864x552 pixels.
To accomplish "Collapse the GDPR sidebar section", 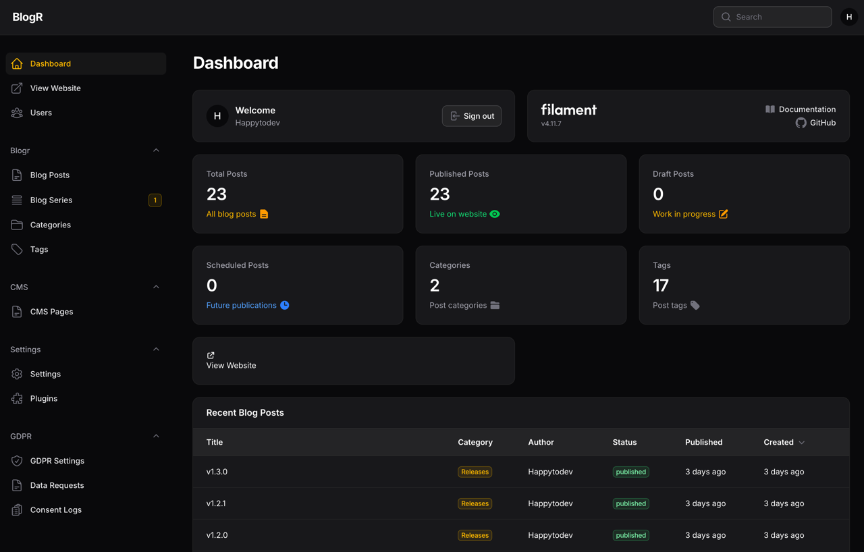I will point(156,436).
